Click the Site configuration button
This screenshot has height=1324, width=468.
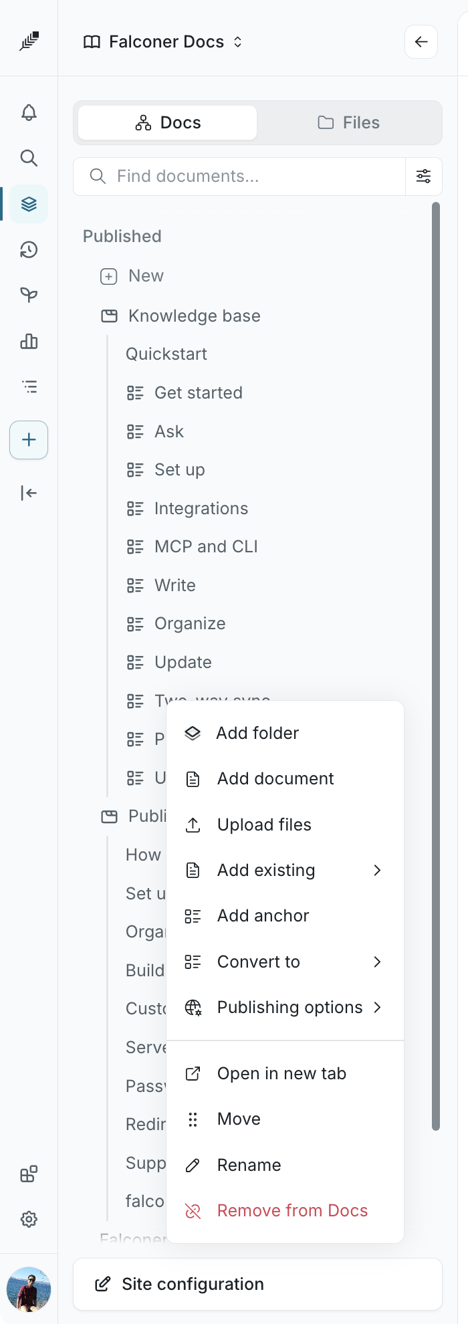[x=257, y=1284]
